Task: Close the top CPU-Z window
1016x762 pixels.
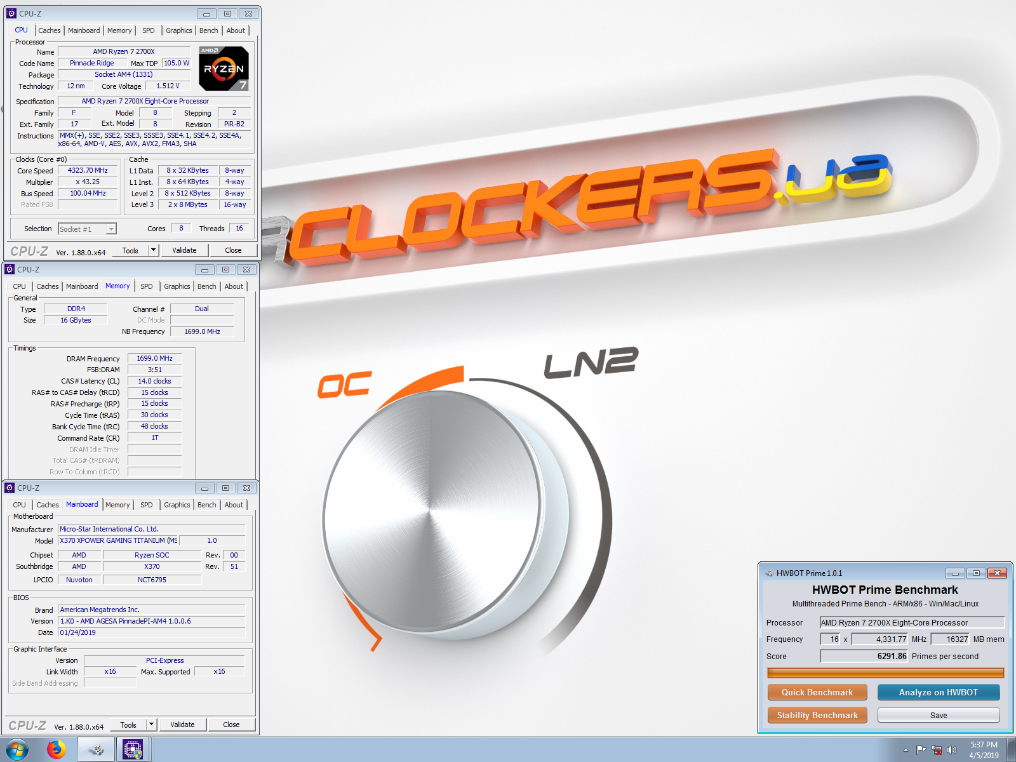Action: (249, 13)
